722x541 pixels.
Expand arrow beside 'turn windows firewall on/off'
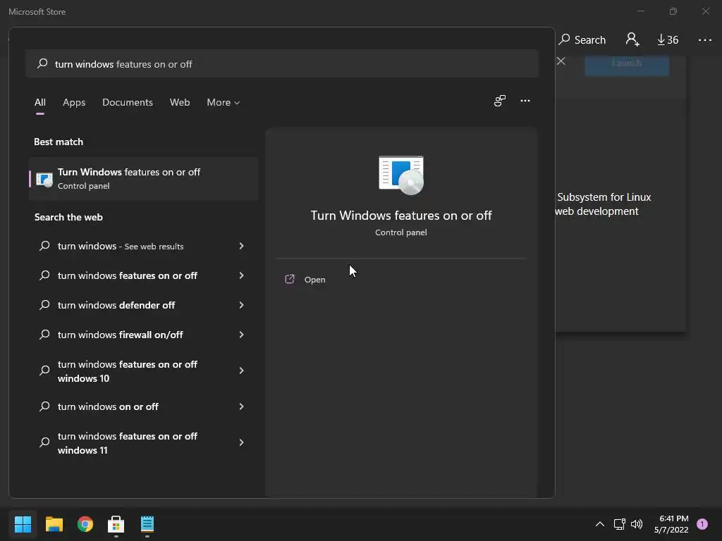click(241, 335)
